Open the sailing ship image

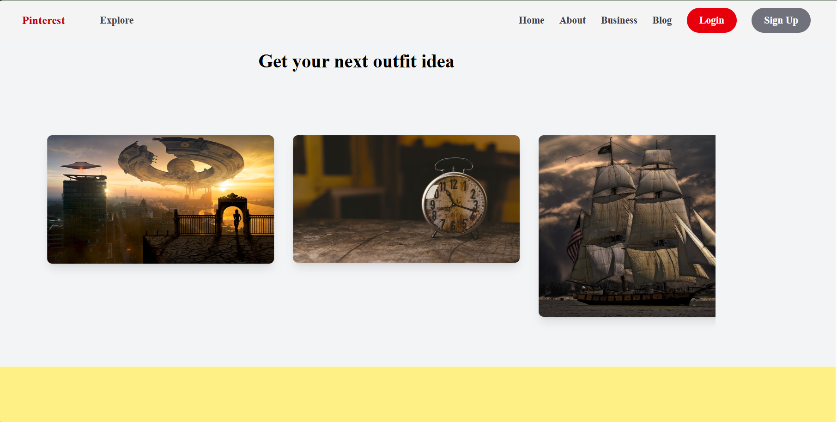[627, 226]
